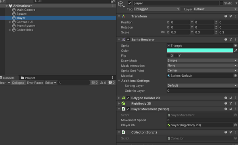Open the Sprite object picker for Triangle
The image size is (238, 145).
235,45
